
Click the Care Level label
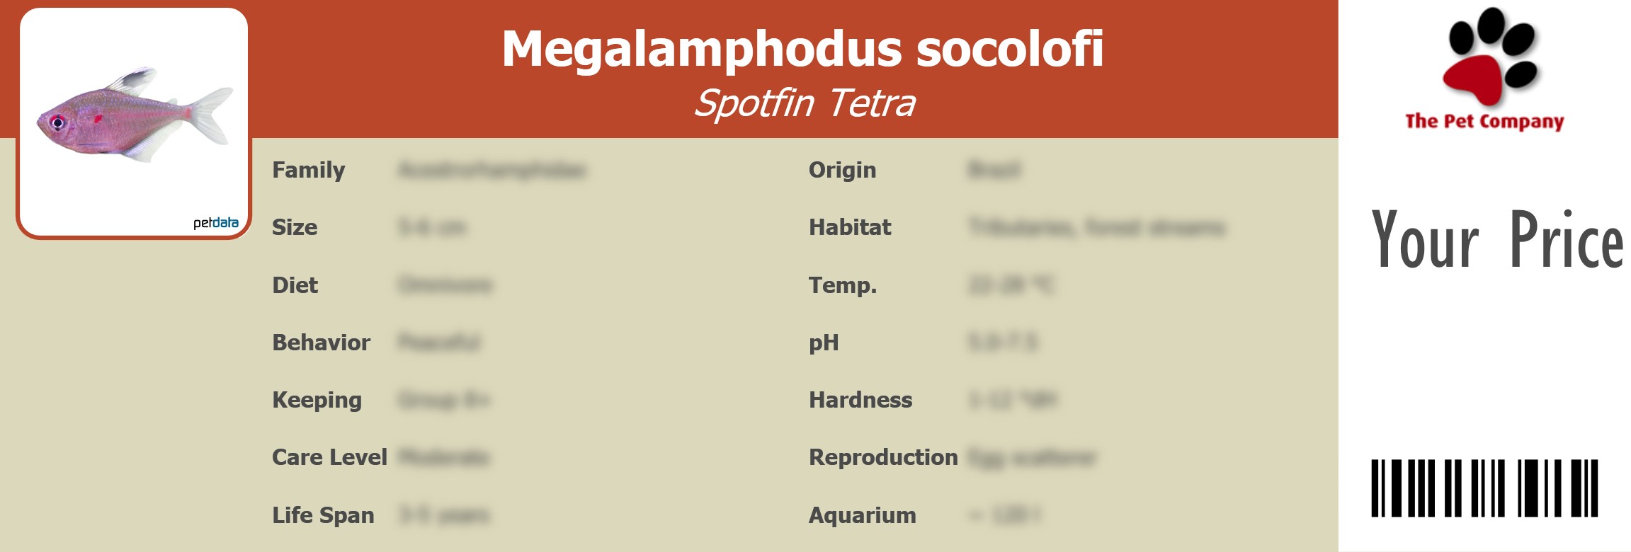pos(329,457)
